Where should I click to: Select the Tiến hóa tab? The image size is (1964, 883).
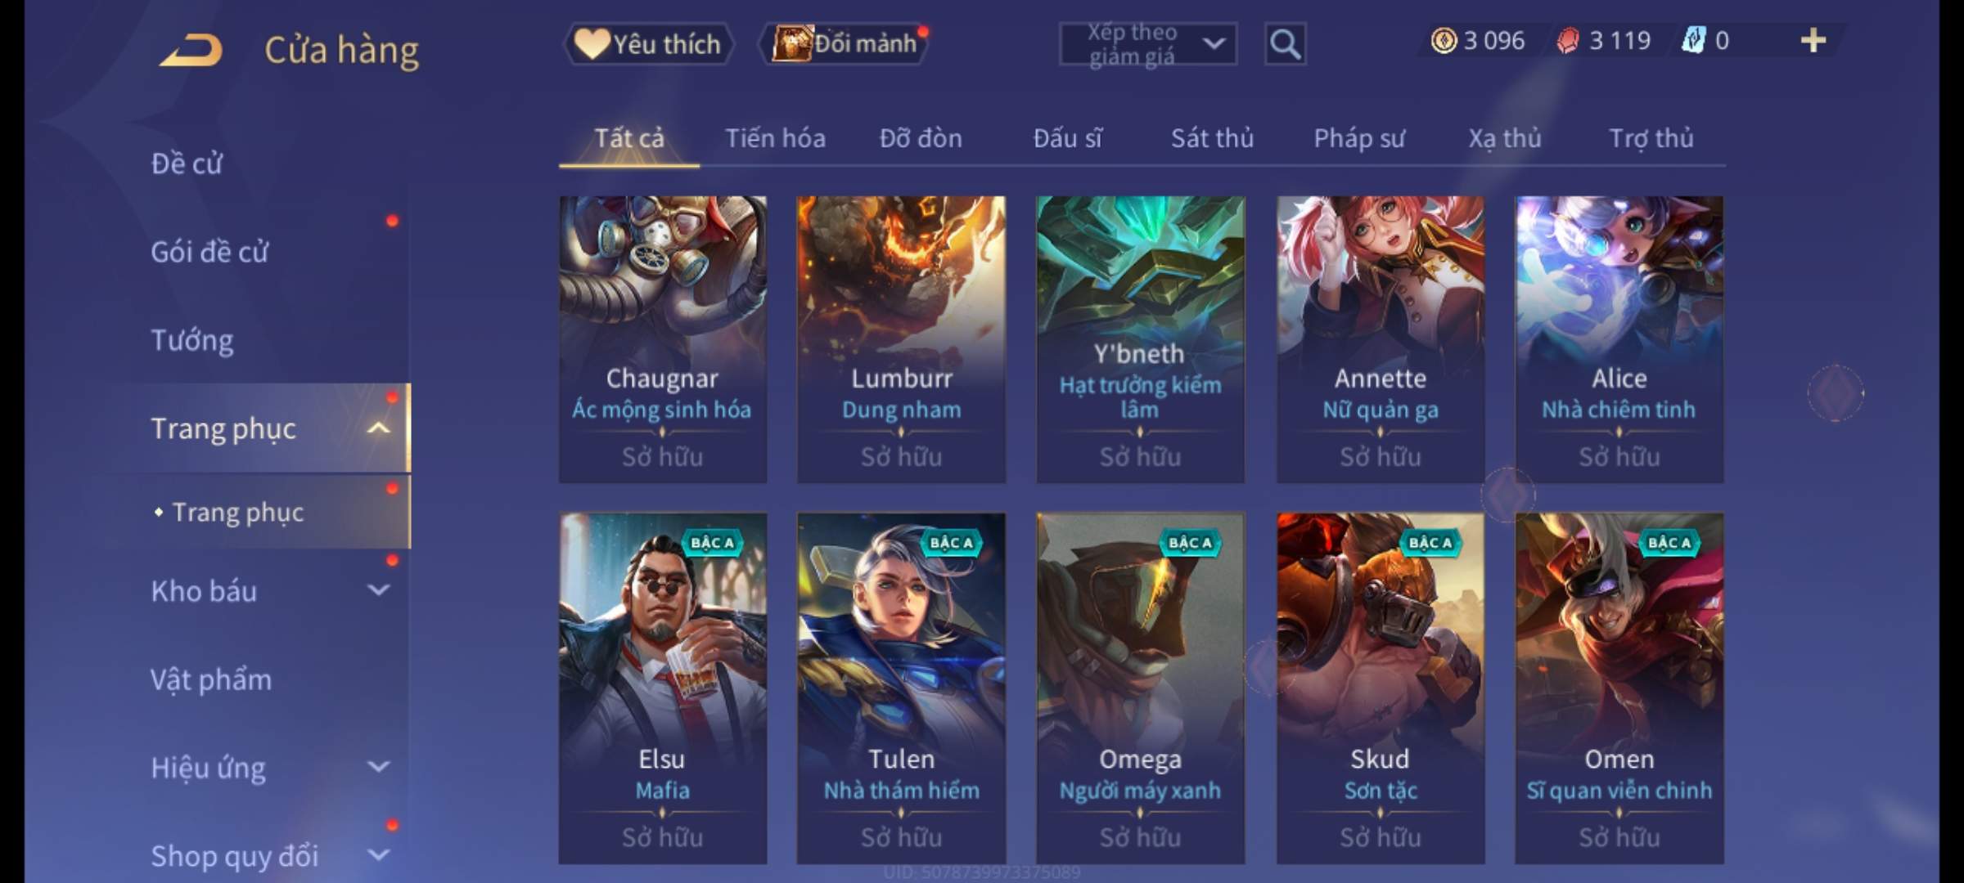pyautogui.click(x=775, y=138)
